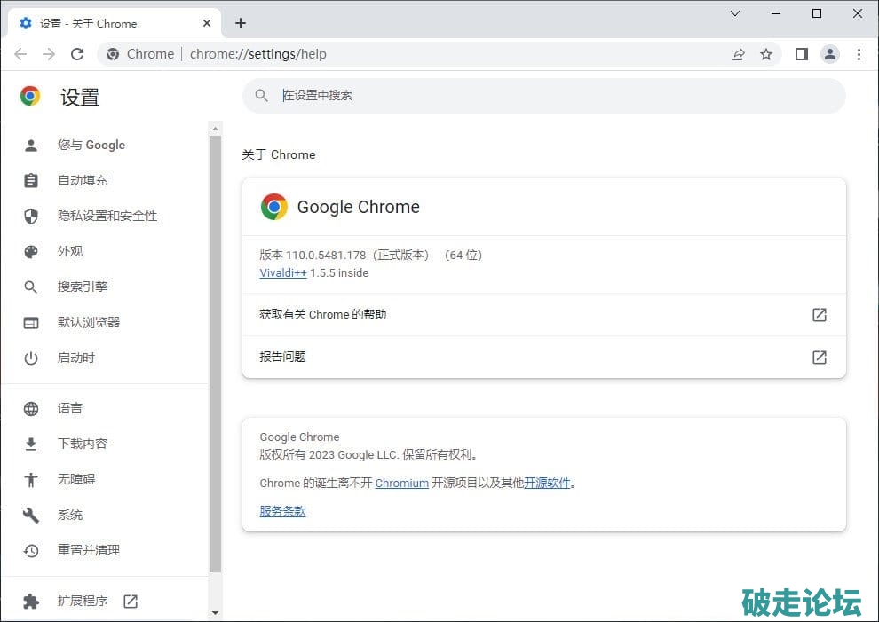Click the reload page icon

[77, 54]
